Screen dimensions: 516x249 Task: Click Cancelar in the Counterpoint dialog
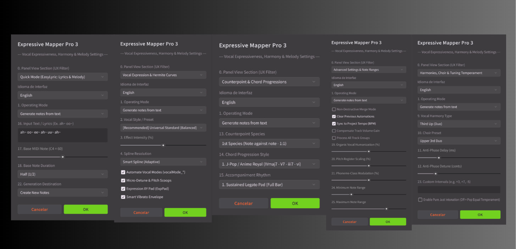pos(243,203)
